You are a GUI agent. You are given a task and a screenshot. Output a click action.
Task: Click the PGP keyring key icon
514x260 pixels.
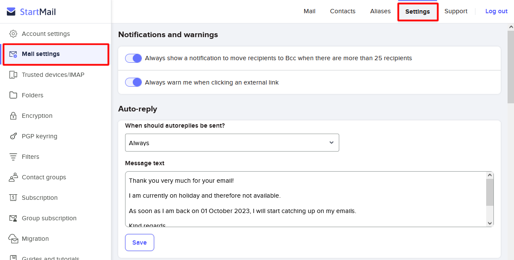point(13,136)
